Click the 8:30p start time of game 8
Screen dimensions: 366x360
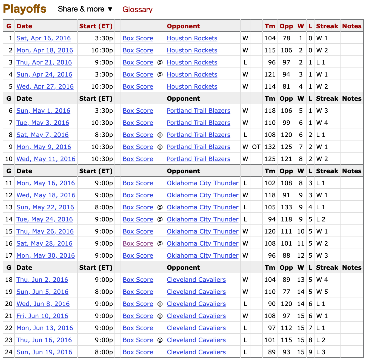(x=104, y=135)
